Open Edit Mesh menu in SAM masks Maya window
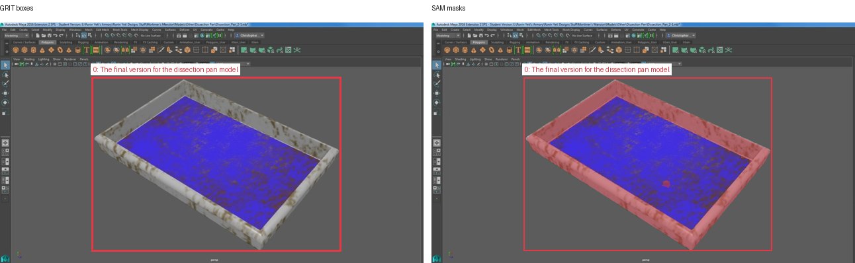 pos(534,30)
